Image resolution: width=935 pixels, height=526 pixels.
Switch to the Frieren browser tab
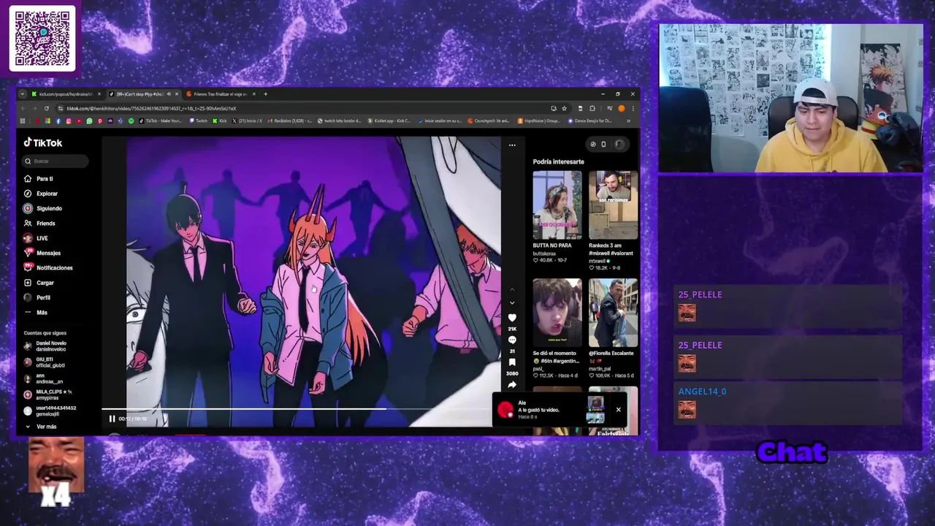coord(220,94)
